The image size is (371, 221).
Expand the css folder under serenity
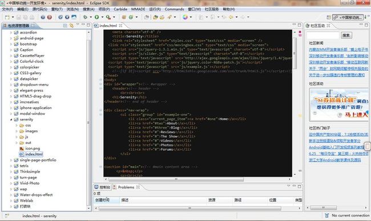pos(17,125)
